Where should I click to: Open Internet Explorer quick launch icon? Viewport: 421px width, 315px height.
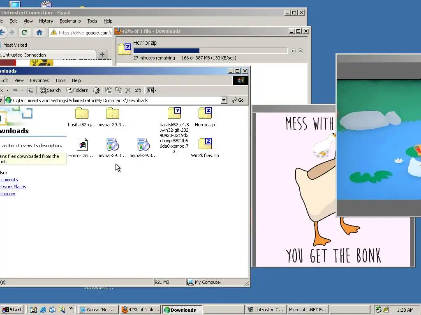pos(43,310)
